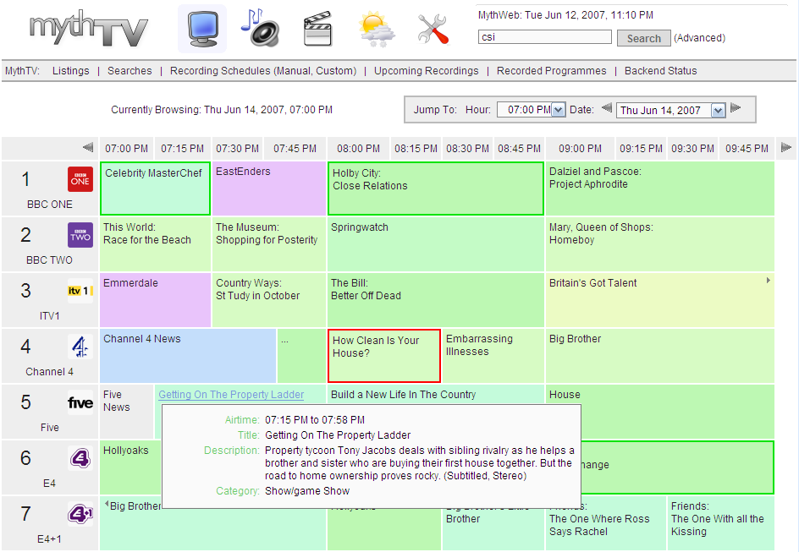The height and width of the screenshot is (552, 799).
Task: Select the BBC TWO channel logo
Action: [x=80, y=235]
